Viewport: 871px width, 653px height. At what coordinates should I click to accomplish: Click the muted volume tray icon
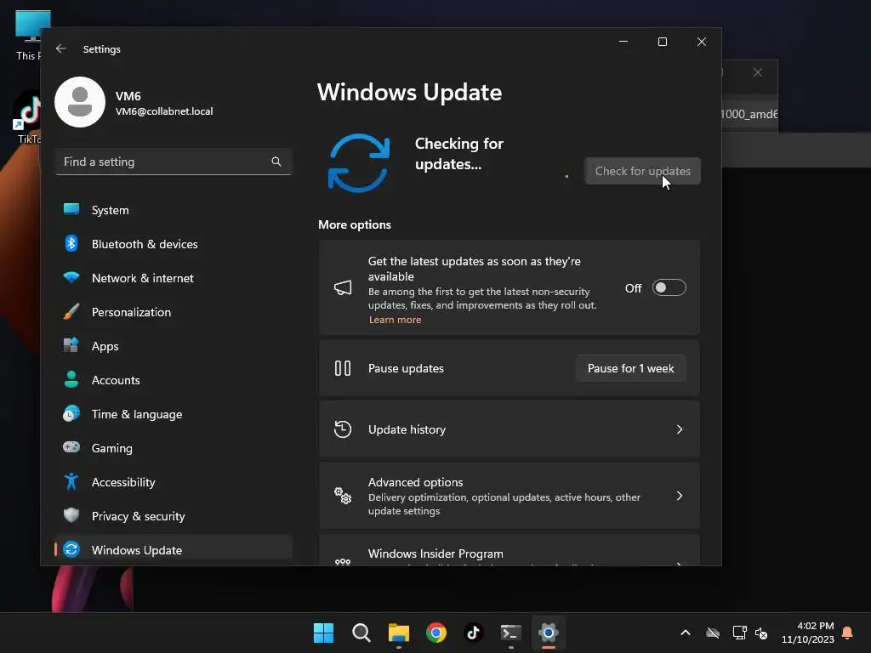[761, 633]
